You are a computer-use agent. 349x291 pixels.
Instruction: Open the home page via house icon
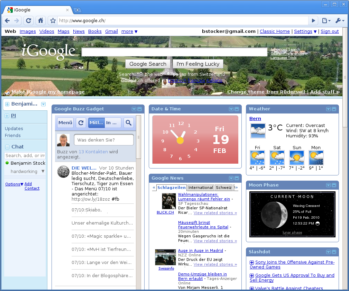[x=40, y=21]
